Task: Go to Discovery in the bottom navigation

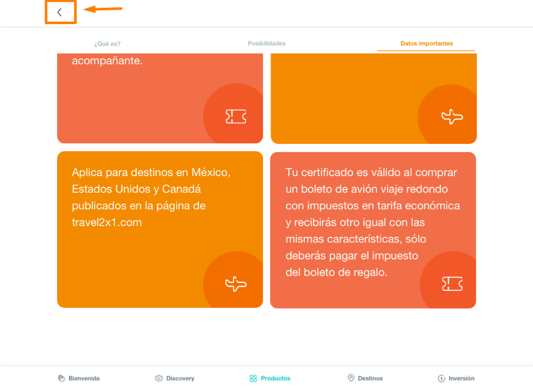Action: [174, 378]
